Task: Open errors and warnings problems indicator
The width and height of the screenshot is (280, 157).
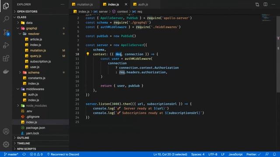Action: tap(36, 154)
